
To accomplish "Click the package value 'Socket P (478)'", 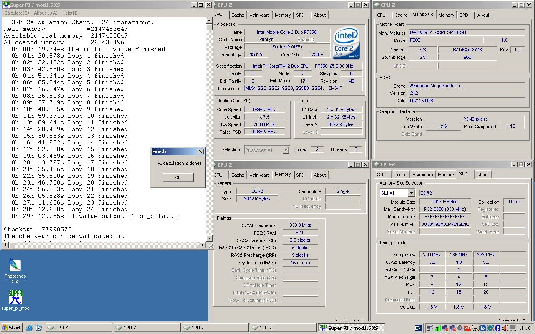I will pyautogui.click(x=287, y=47).
